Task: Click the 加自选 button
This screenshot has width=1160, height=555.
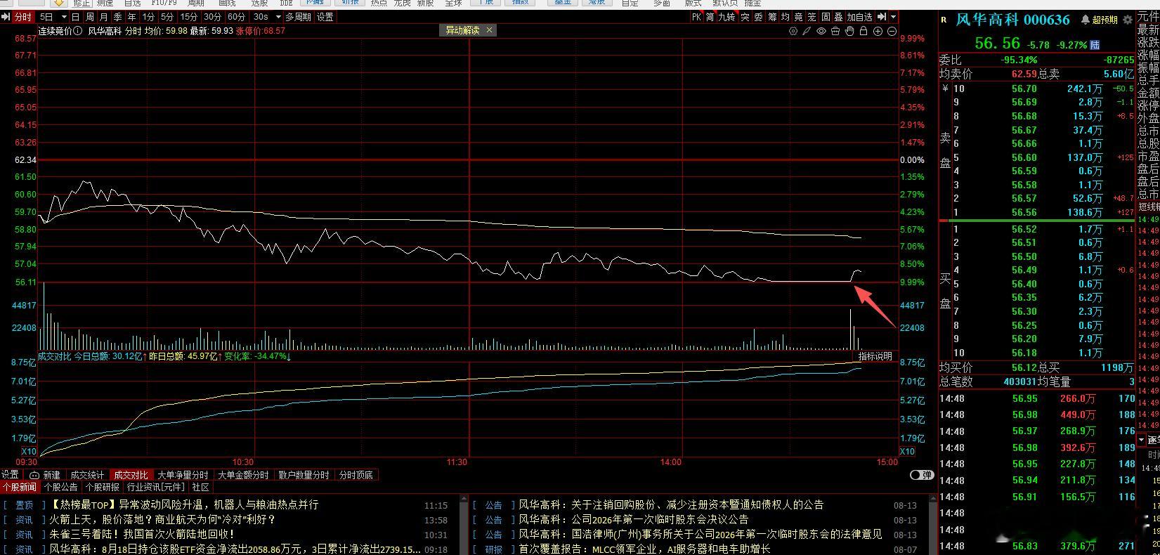Action: (x=860, y=17)
